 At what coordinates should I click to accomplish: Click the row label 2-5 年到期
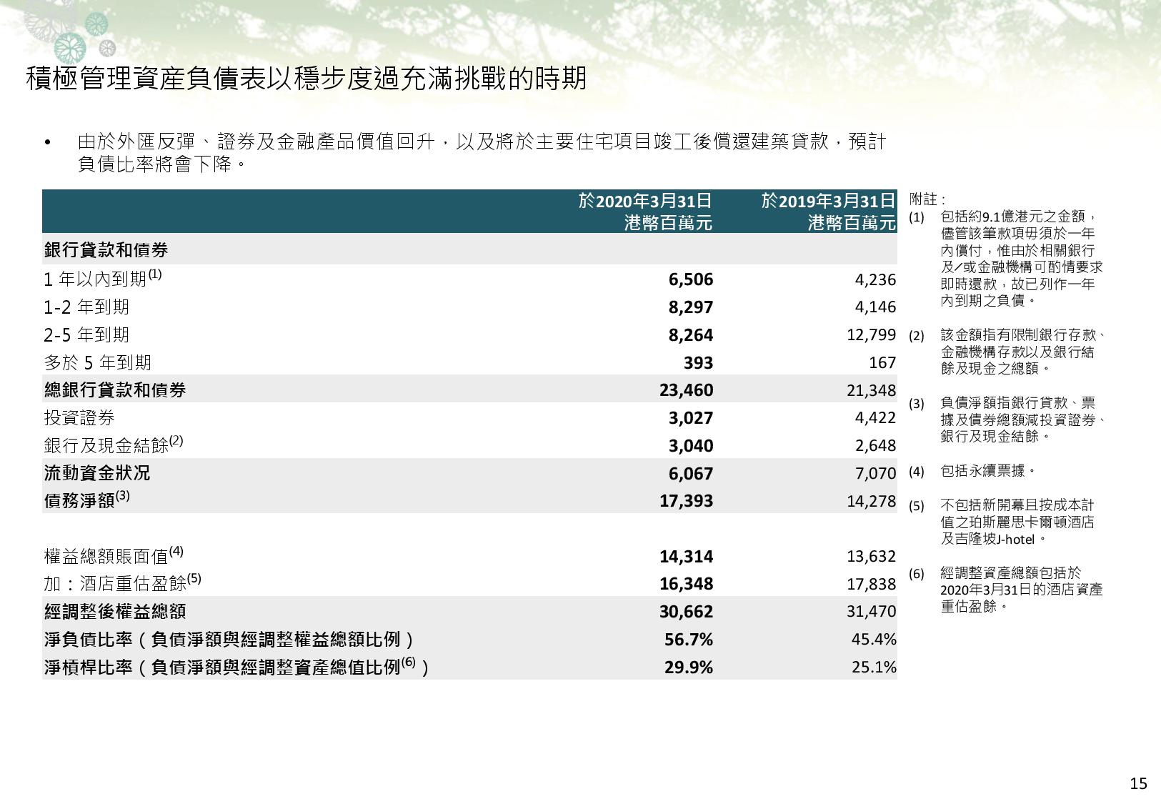(86, 335)
